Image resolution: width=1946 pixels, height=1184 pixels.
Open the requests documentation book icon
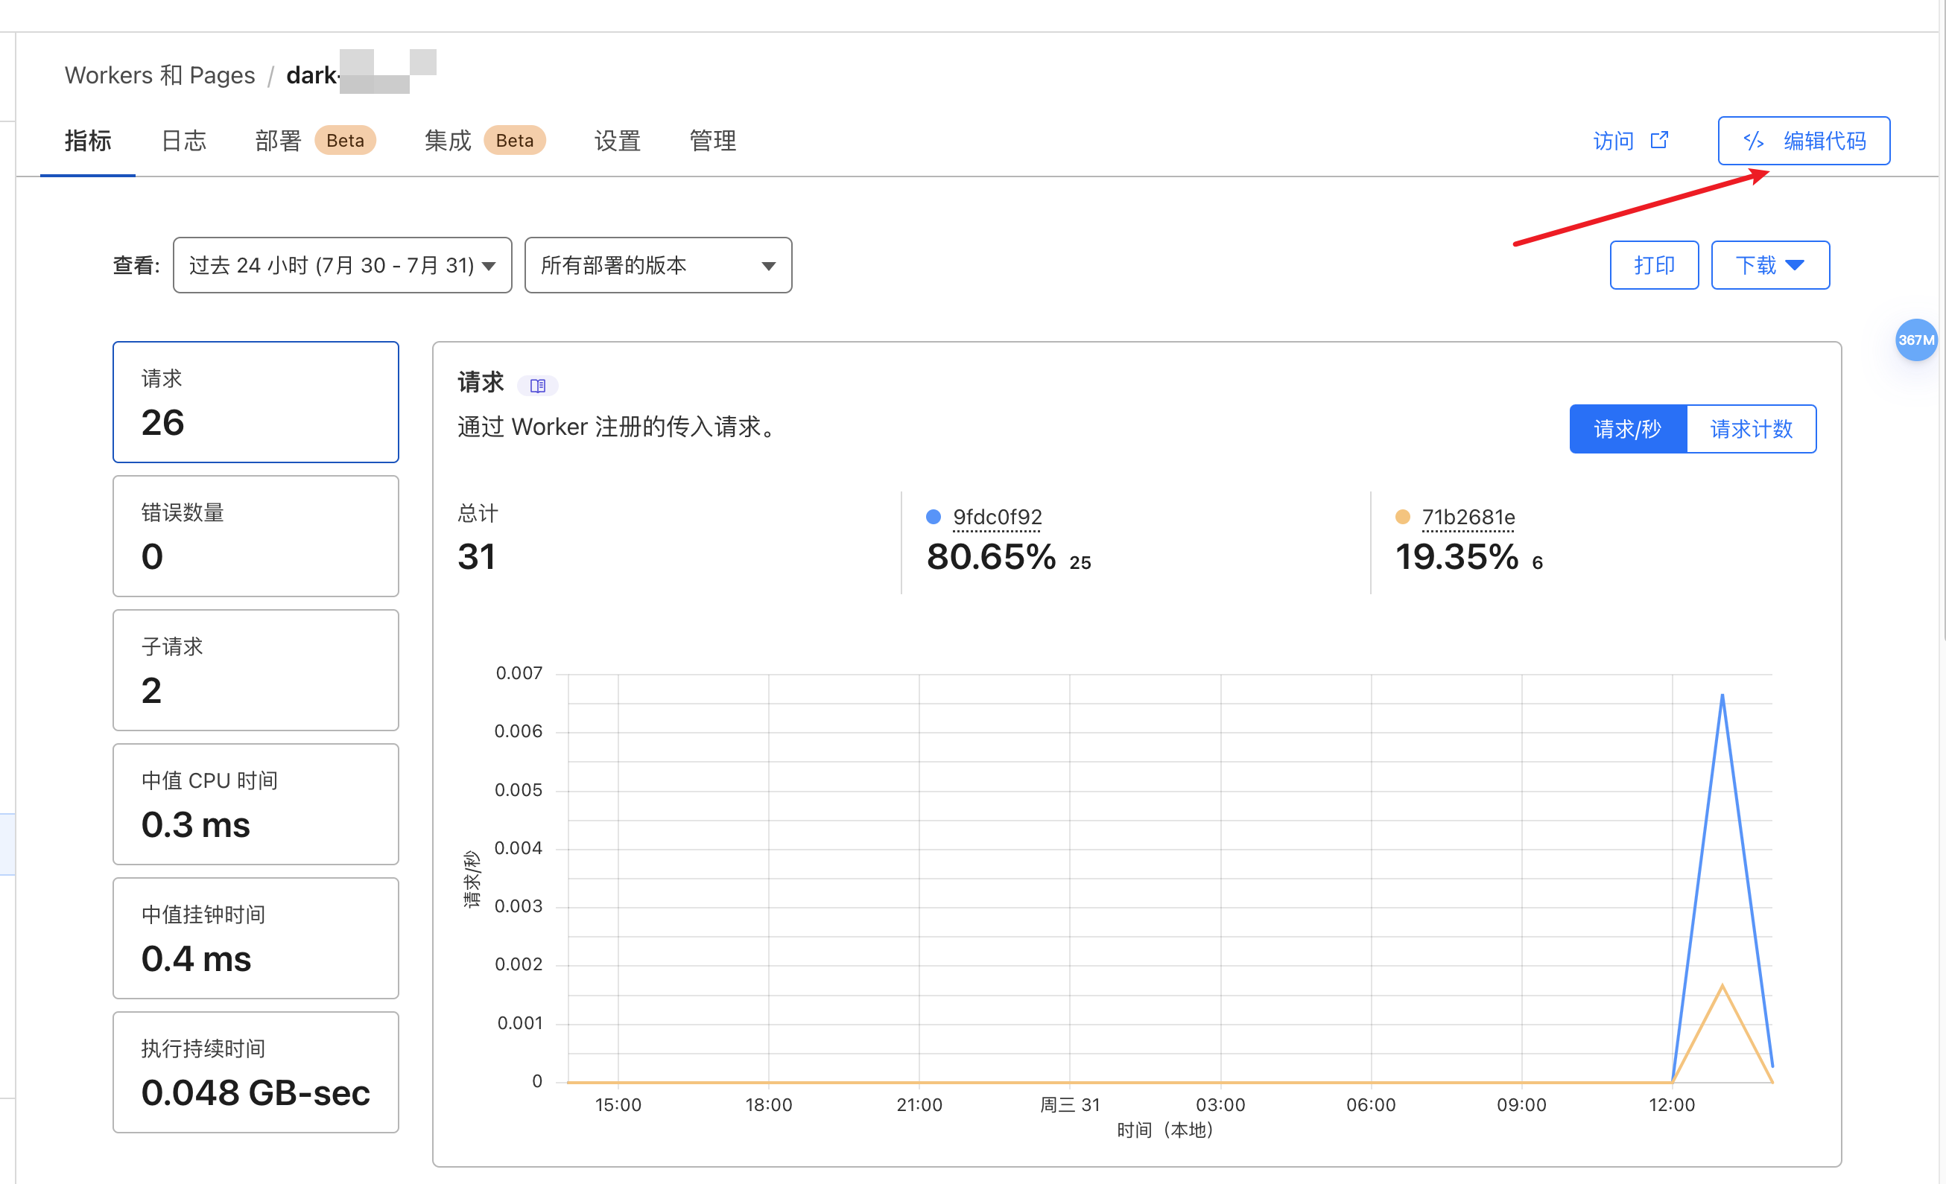pos(538,386)
